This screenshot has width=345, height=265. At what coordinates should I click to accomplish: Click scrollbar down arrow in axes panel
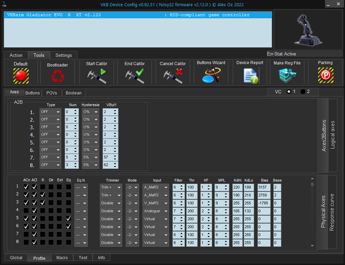click(312, 246)
